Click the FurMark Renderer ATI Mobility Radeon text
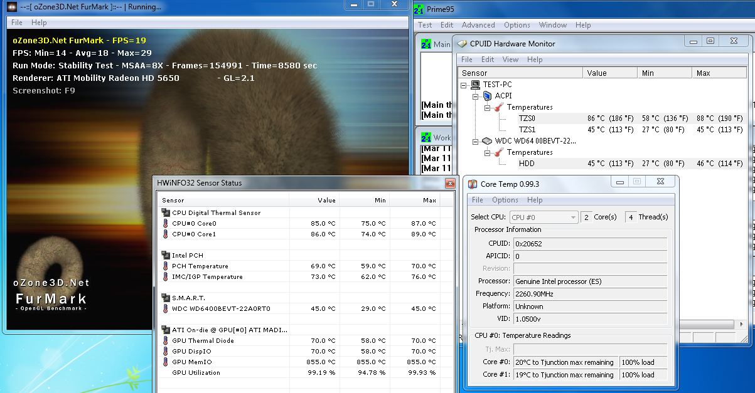755x393 pixels. [x=96, y=78]
